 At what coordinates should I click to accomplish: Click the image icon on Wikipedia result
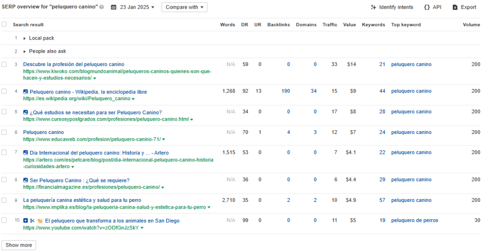[x=26, y=92]
